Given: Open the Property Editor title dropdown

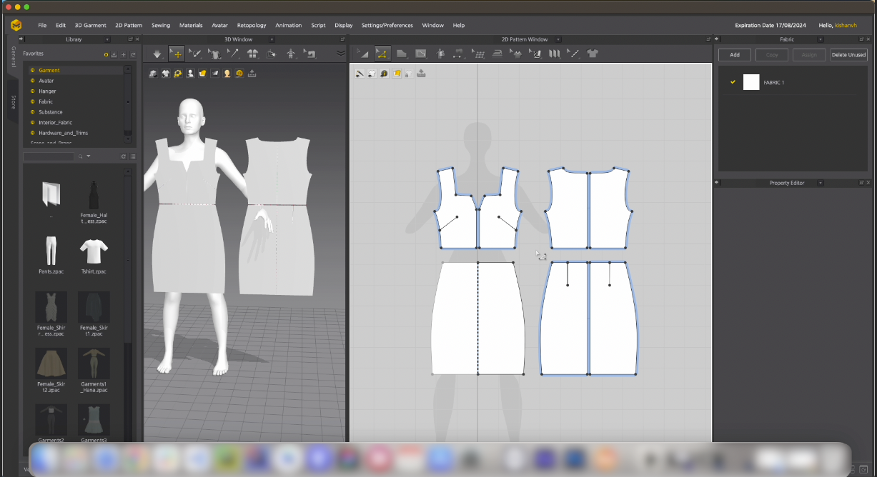Looking at the screenshot, I should tap(821, 183).
